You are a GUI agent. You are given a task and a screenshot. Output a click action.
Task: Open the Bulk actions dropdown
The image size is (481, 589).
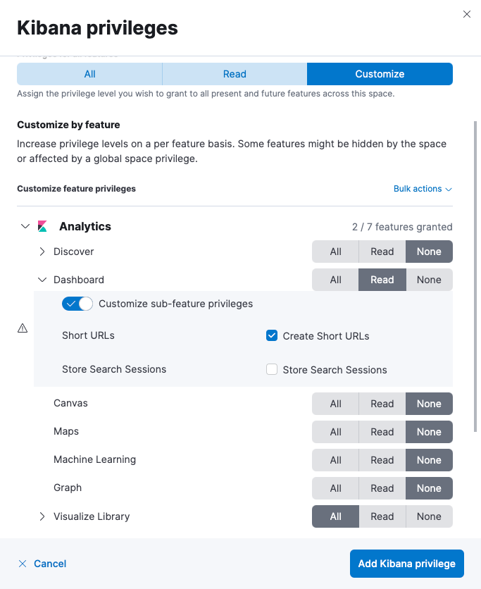[x=422, y=188]
